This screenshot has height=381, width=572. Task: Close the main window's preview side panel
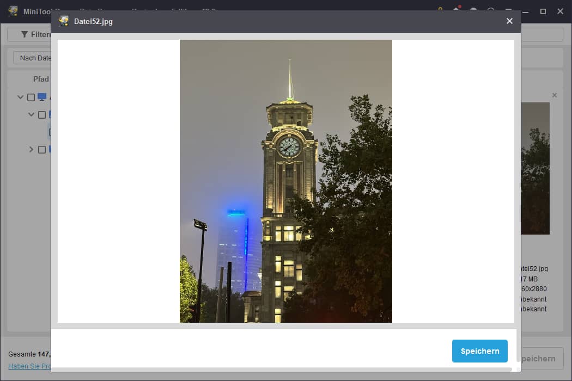click(555, 95)
